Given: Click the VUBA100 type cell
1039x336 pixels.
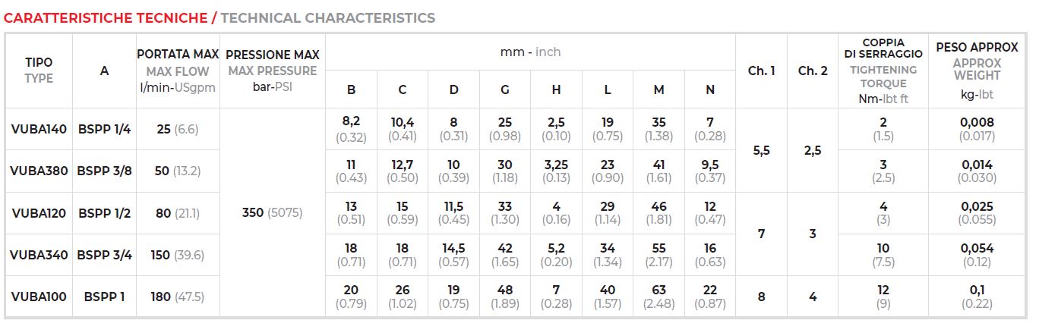Looking at the screenshot, I should click(x=39, y=297).
